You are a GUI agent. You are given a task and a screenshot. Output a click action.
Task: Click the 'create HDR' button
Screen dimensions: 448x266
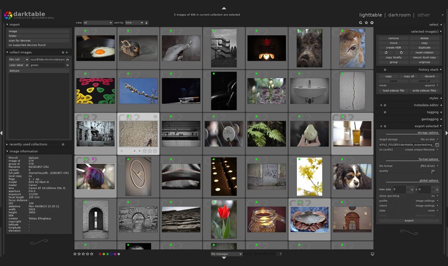coord(393,47)
